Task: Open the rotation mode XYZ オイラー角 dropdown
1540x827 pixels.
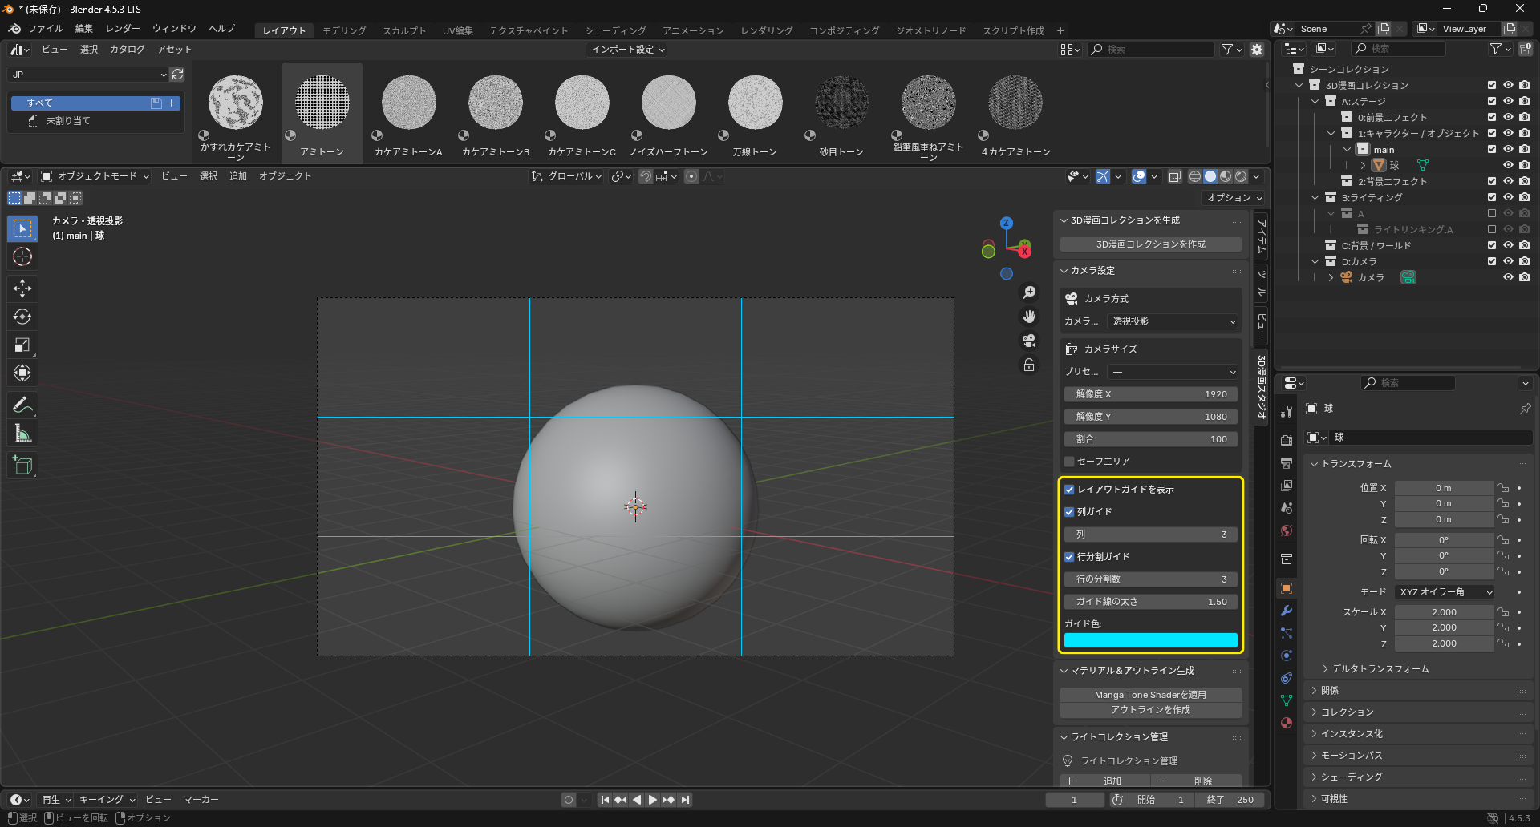Action: pos(1445,592)
